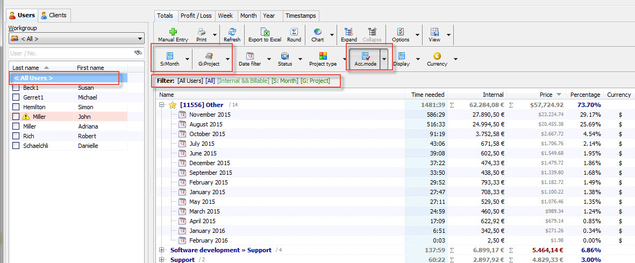Image resolution: width=635 pixels, height=263 pixels.
Task: Open the Chart tool
Action: pyautogui.click(x=317, y=32)
